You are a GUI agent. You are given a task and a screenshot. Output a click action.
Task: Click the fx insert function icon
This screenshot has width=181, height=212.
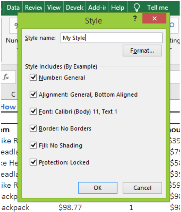coord(6,77)
